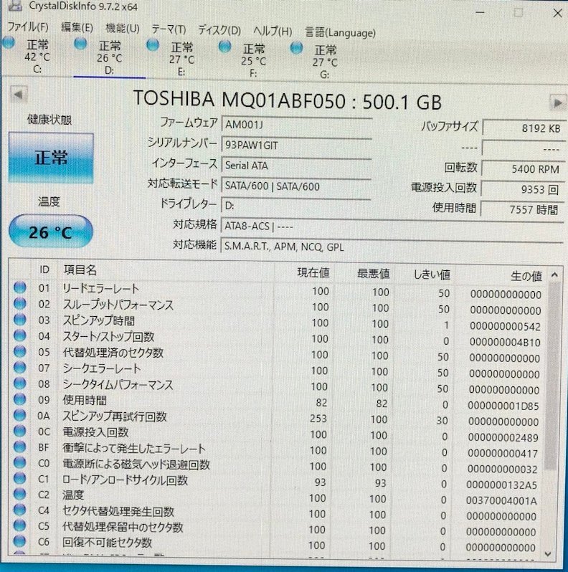Click status icon of row 0A スピンアップ再試行回数

[x=19, y=415]
